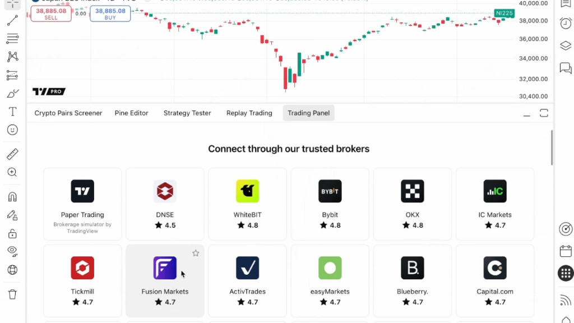The image size is (574, 323).
Task: Toggle lock all drawings
Action: coord(12,233)
